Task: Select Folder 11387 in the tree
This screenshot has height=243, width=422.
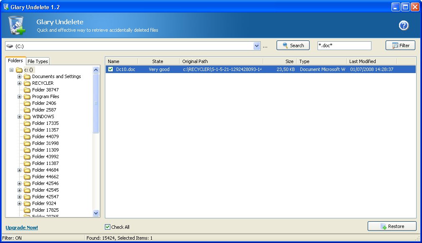Action: pyautogui.click(x=45, y=163)
